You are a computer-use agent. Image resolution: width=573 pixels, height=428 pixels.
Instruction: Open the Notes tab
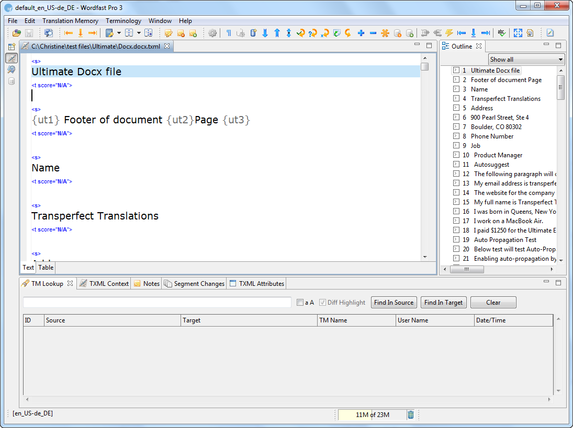(147, 284)
